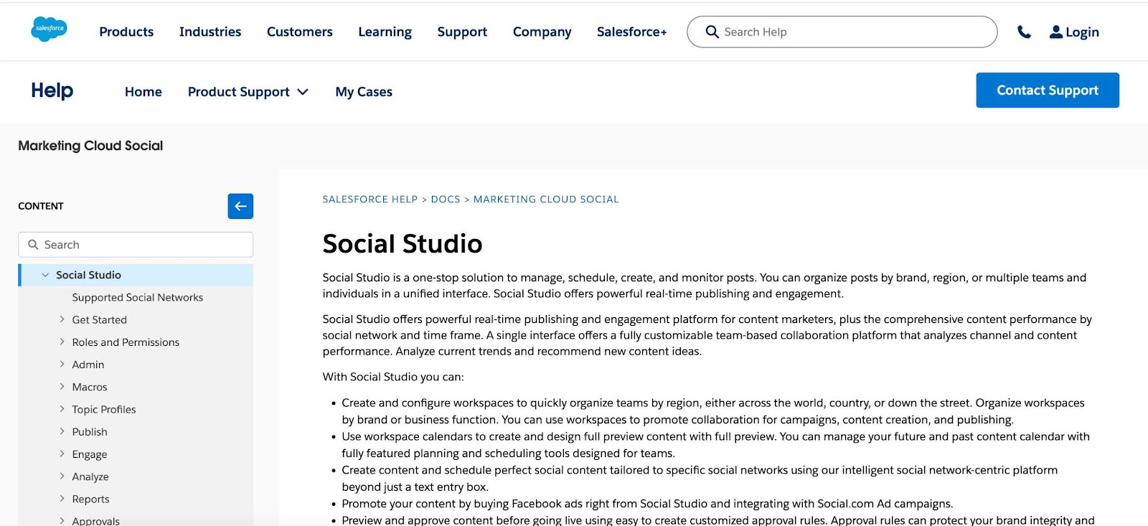Expand the Macros section

[62, 386]
